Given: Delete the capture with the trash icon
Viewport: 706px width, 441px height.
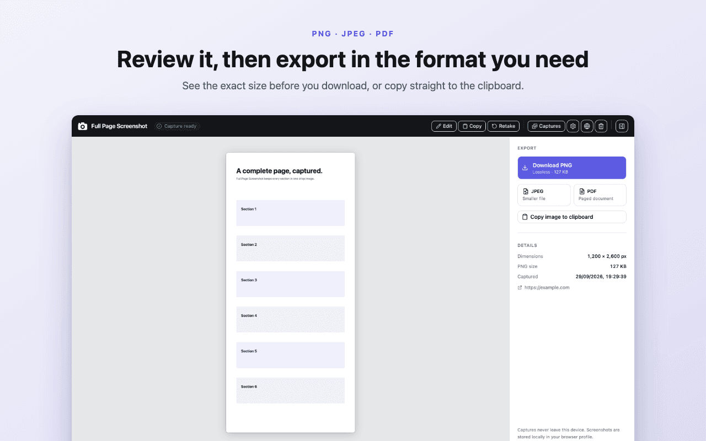Looking at the screenshot, I should pyautogui.click(x=601, y=126).
